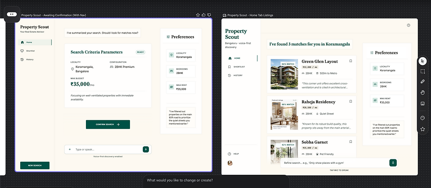Give thumbs up to Awaiting Confirmation frame

204,15
